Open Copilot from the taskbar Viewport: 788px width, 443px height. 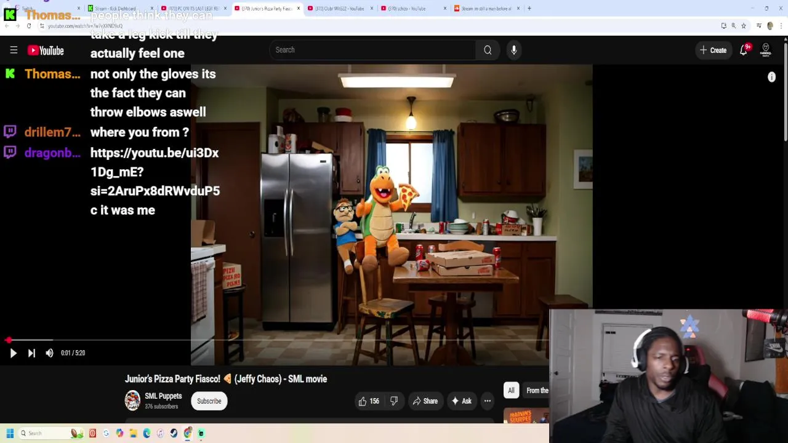coord(119,433)
